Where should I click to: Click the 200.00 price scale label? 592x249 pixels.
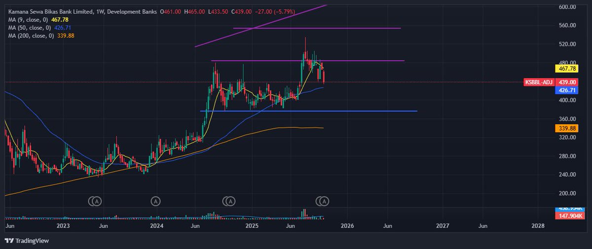pos(567,193)
